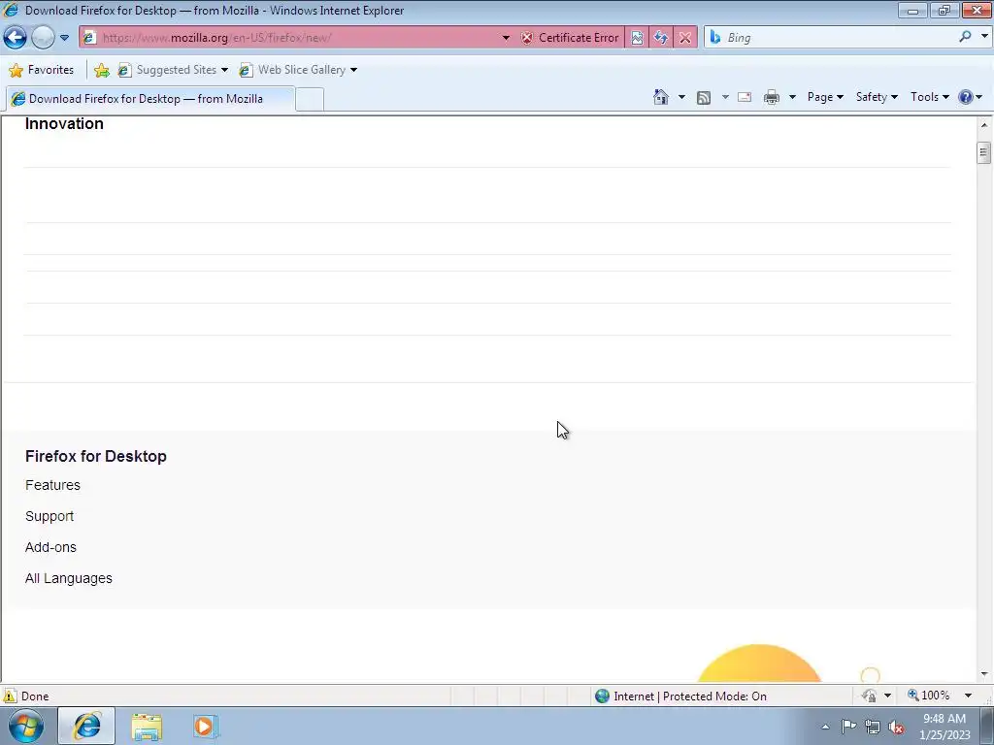994x745 pixels.
Task: Open Windows Explorer from the taskbar
Action: point(147,727)
